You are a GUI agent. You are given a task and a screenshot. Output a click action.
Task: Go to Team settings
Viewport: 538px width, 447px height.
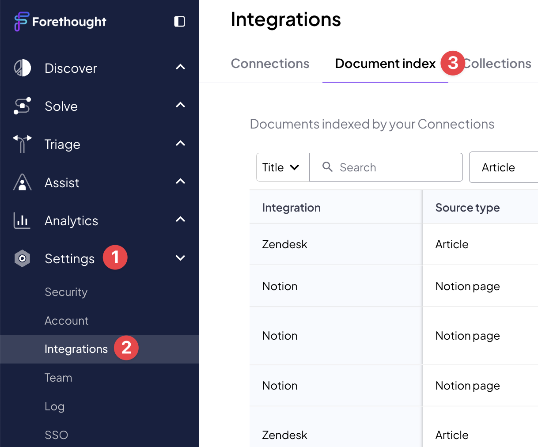point(58,378)
